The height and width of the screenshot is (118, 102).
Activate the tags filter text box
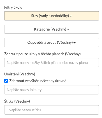[52, 110]
